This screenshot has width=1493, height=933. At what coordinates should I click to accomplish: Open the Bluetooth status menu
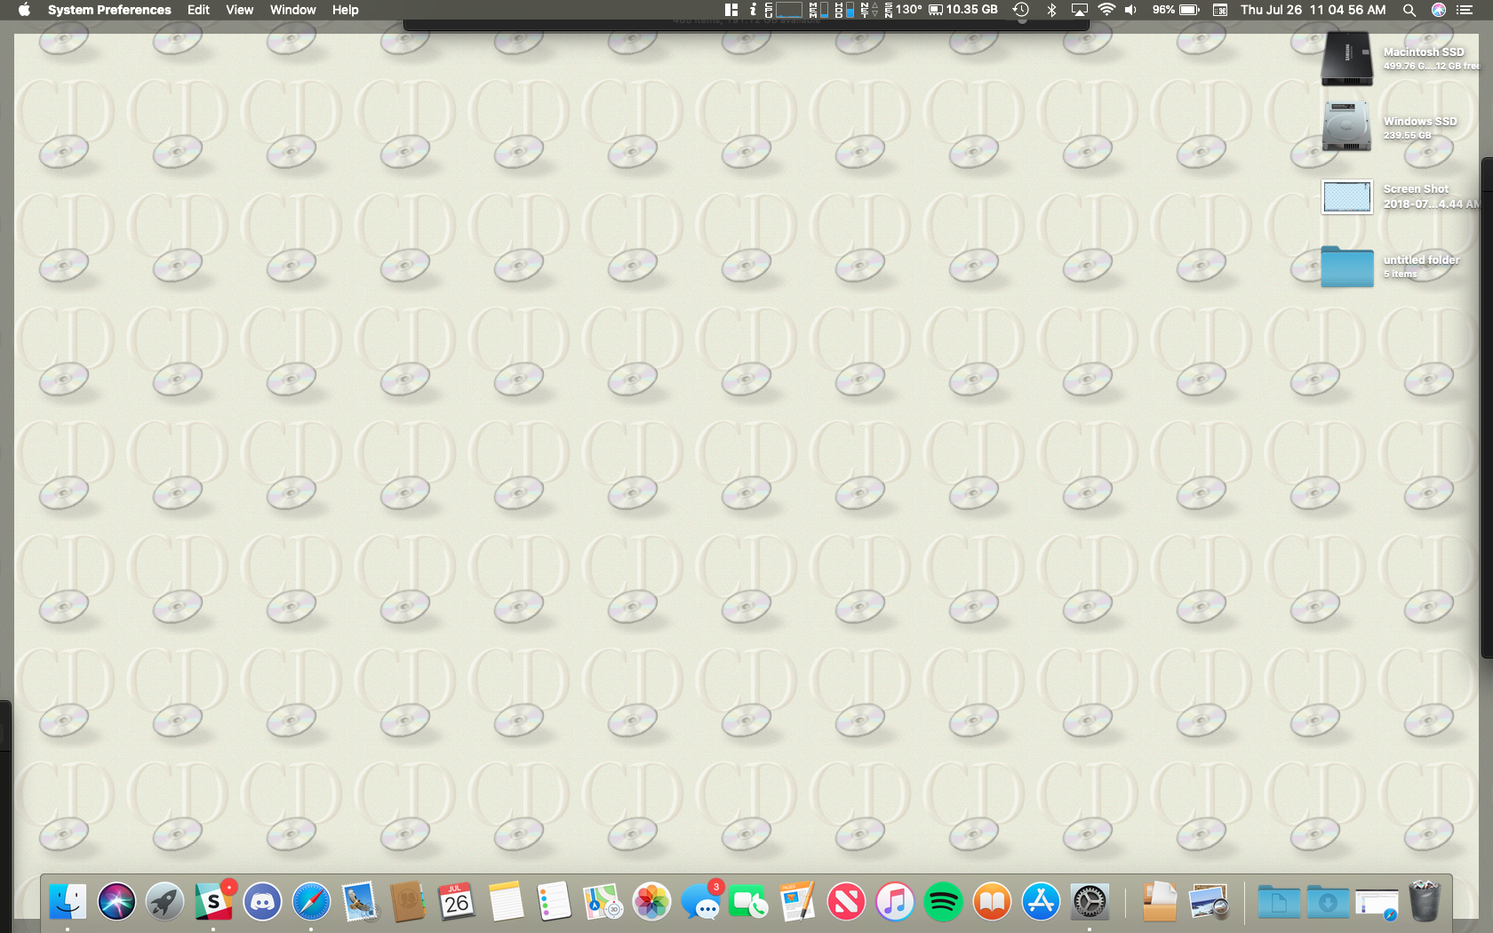click(1051, 10)
